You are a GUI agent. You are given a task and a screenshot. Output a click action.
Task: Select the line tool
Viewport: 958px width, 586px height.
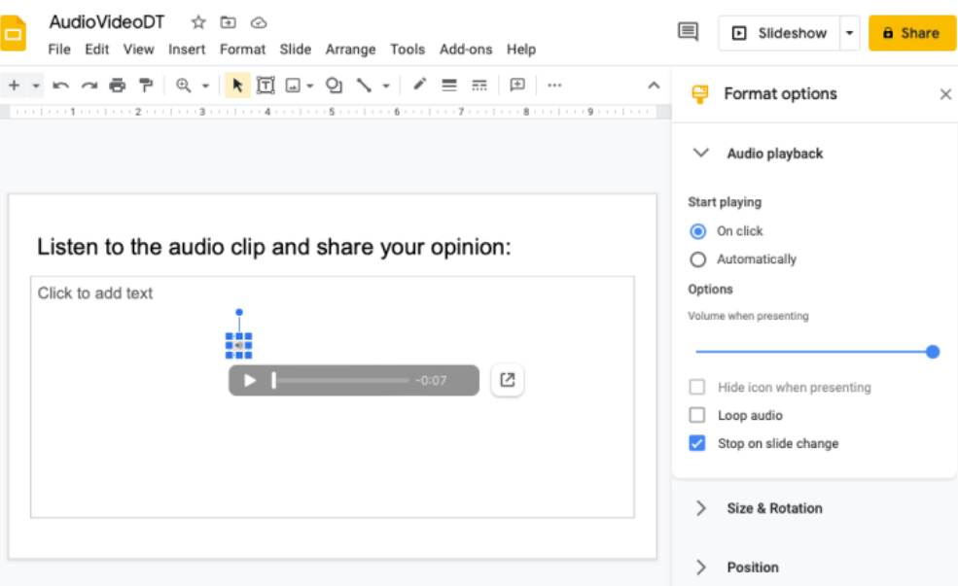tap(364, 86)
